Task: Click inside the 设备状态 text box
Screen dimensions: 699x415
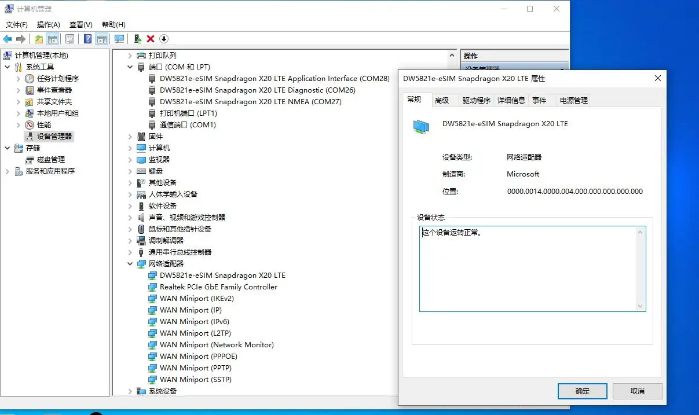Action: click(527, 269)
